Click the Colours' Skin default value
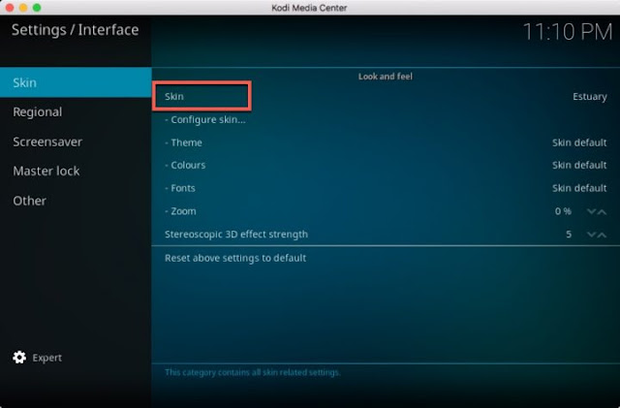The height and width of the screenshot is (408, 620). (579, 165)
